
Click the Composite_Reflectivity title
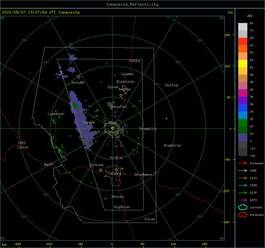point(132,4)
